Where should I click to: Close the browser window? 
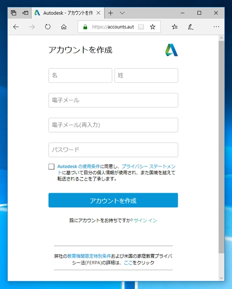point(216,13)
